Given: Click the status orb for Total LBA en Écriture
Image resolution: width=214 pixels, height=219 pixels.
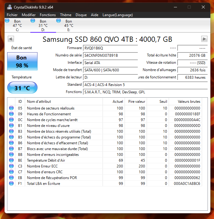Looking at the screenshot, I should 11,183.
